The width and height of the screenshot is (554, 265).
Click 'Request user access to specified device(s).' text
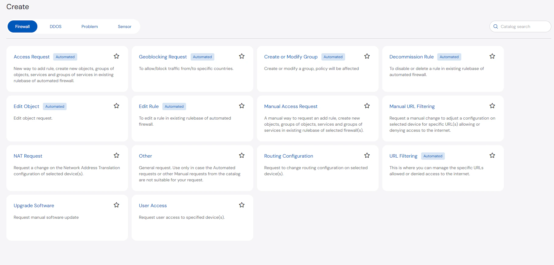[x=182, y=217]
